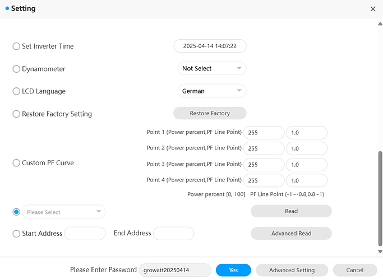
Task: Select the Start Address radio button
Action: (x=16, y=234)
